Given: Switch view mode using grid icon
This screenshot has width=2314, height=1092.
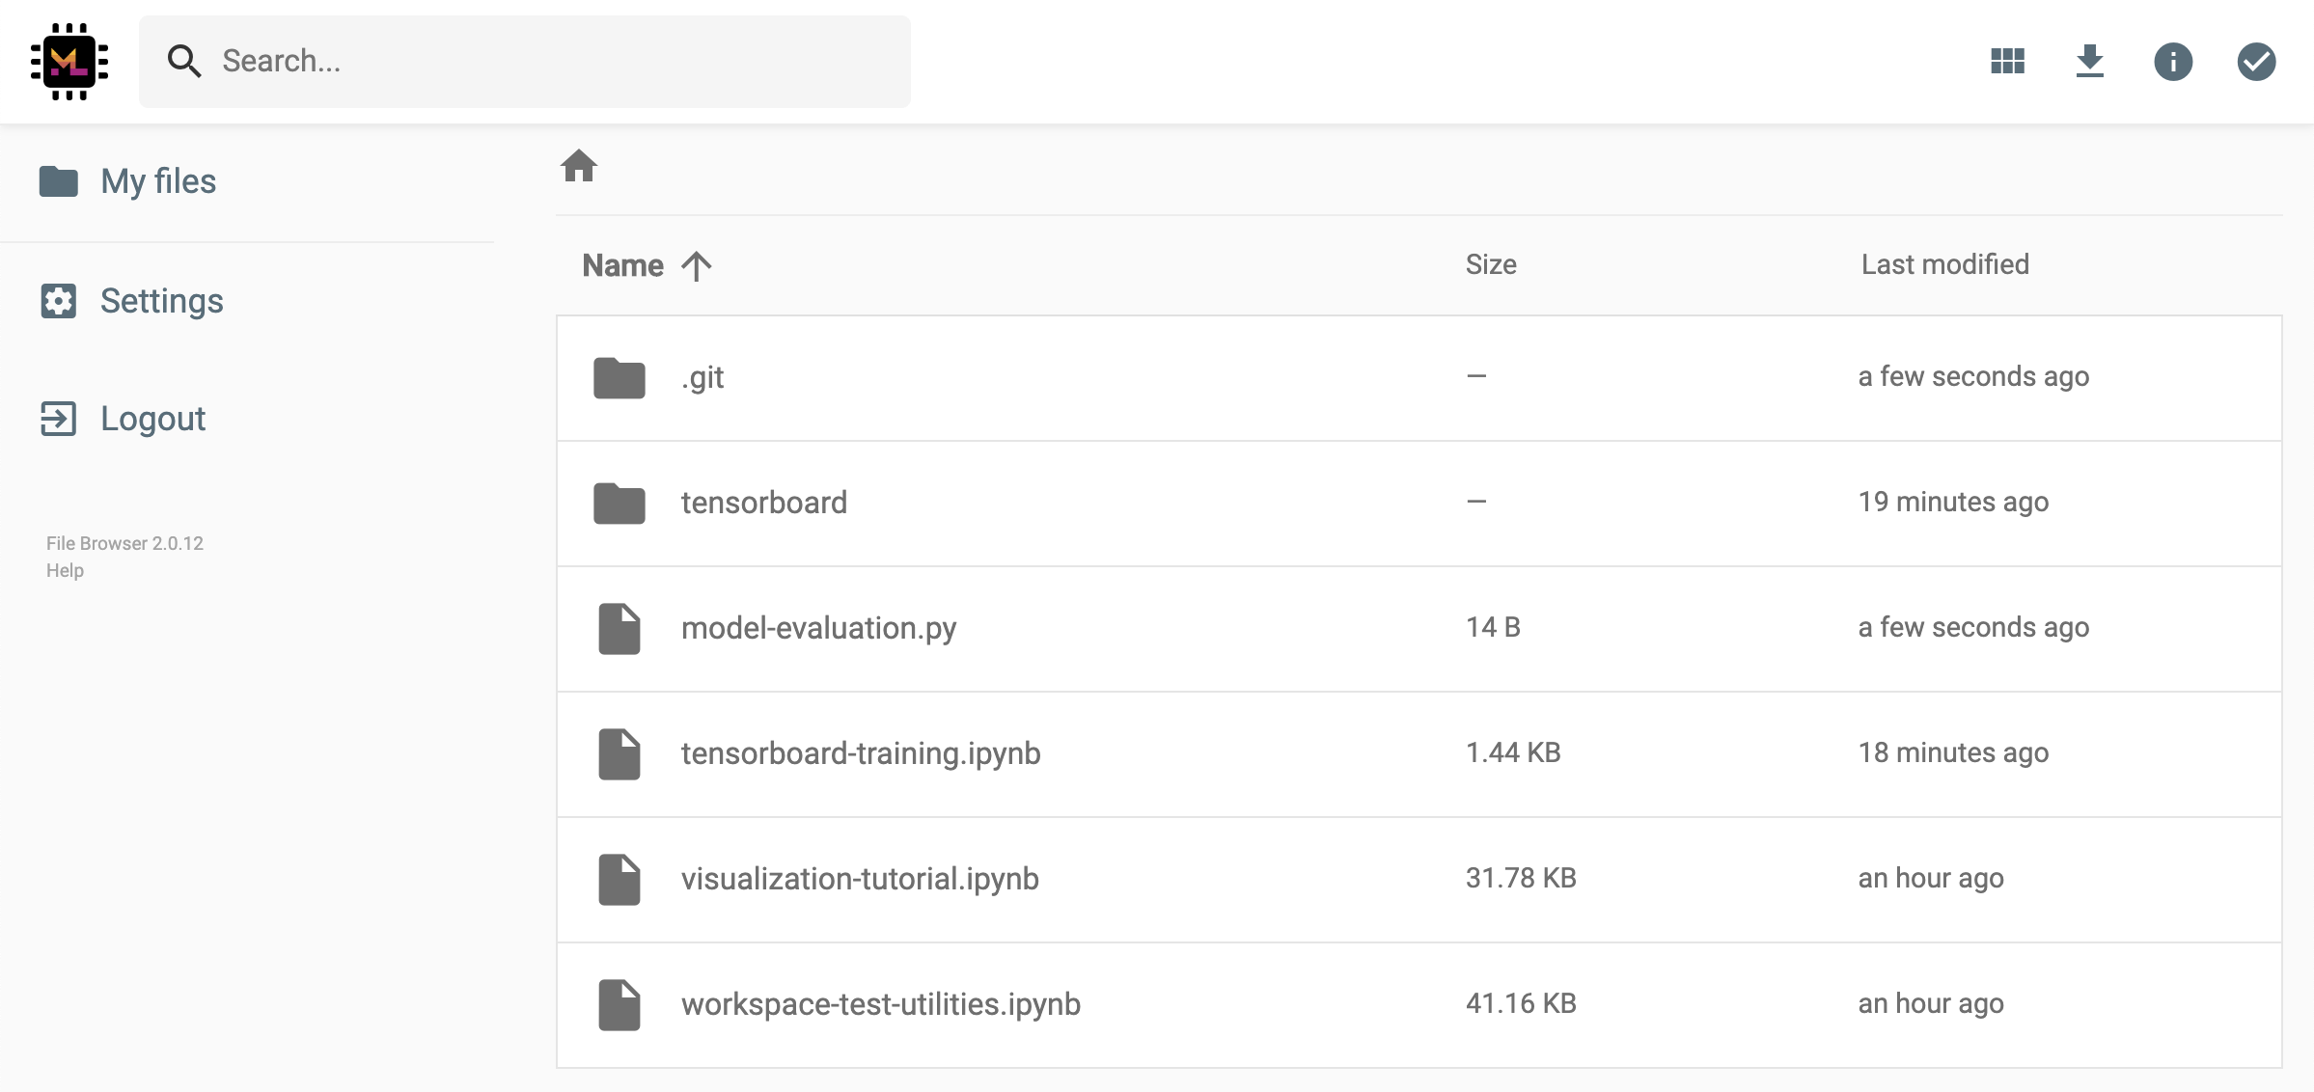Looking at the screenshot, I should point(2007,62).
